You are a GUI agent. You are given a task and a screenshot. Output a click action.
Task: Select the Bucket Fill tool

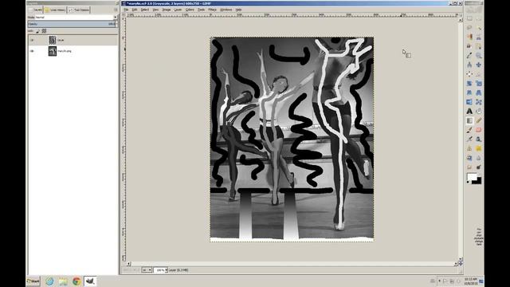tap(478, 111)
